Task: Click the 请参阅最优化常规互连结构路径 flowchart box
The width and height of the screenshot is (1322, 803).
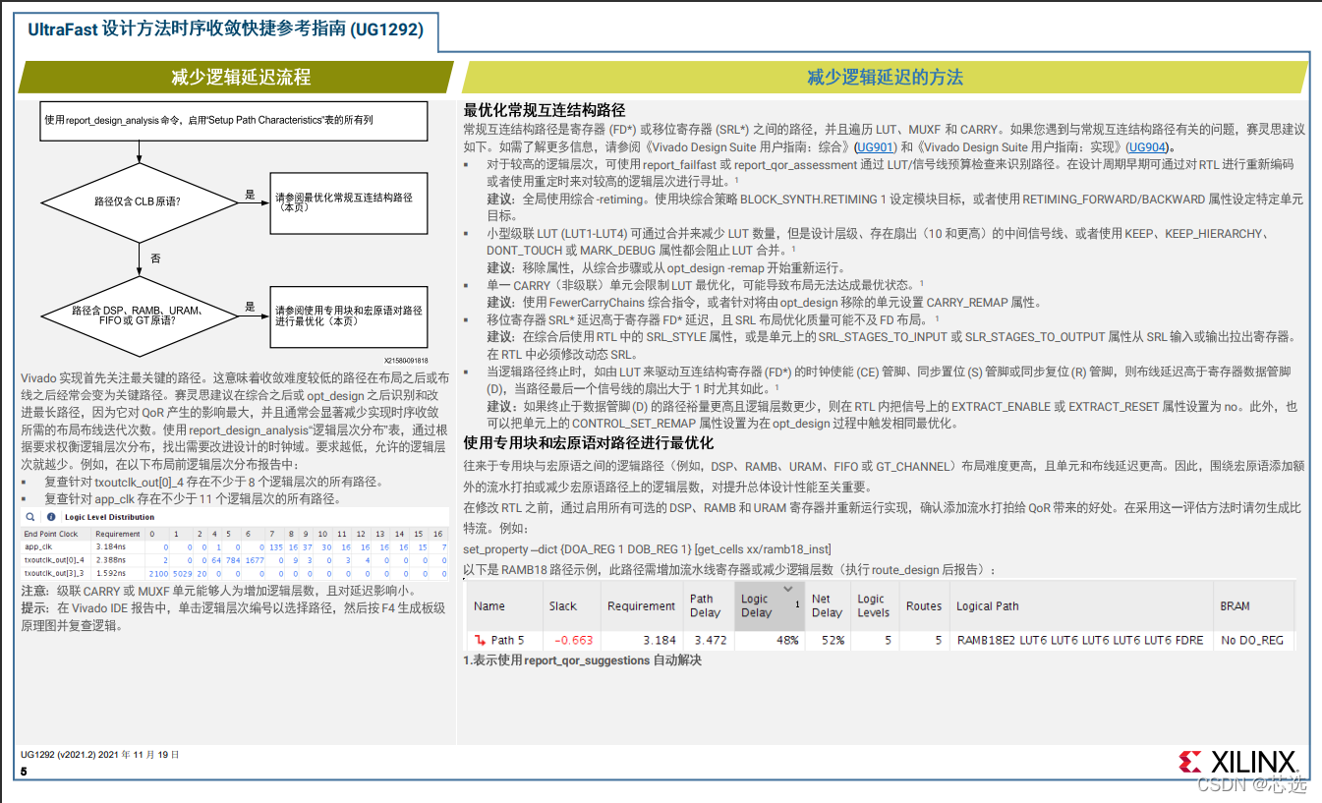Action: (348, 201)
